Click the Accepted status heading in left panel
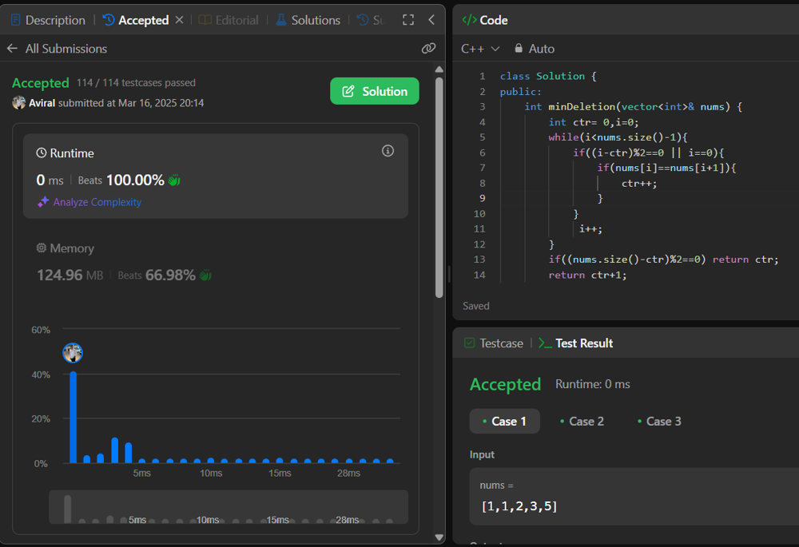Screen dimensions: 799x547 (x=40, y=83)
